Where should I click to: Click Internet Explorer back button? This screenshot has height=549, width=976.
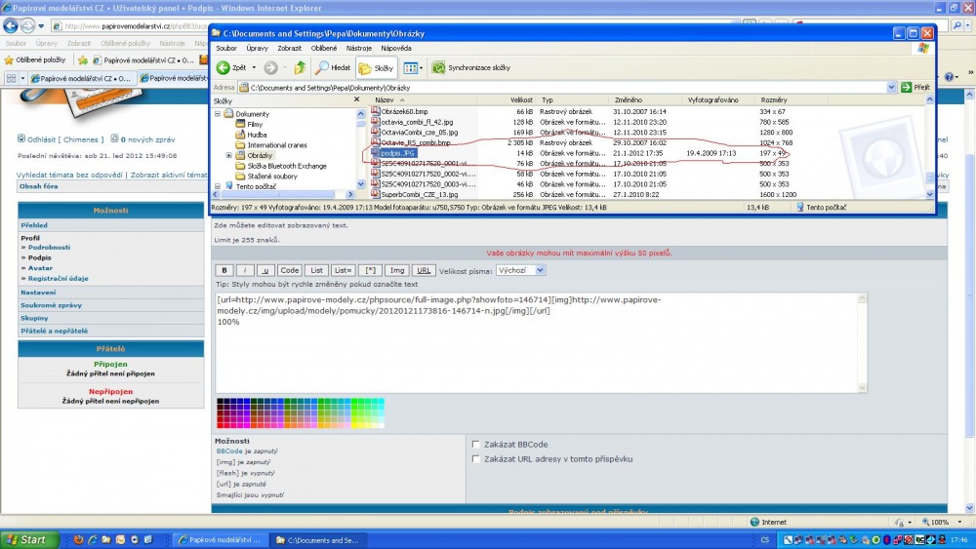point(11,25)
